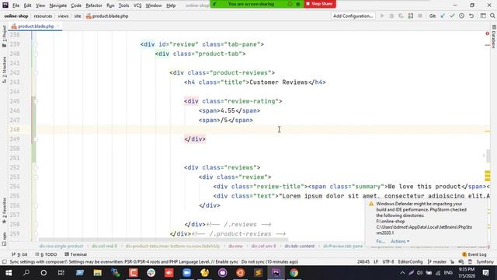Click div.tab-content breadcrumb at editor bottom
This screenshot has height=280, width=497.
click(x=300, y=246)
